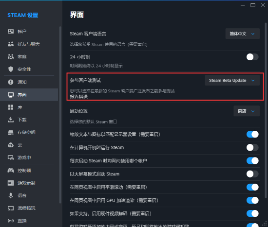This screenshot has height=227, width=268.
Task: Click the 报告错误 link
Action: point(79,97)
